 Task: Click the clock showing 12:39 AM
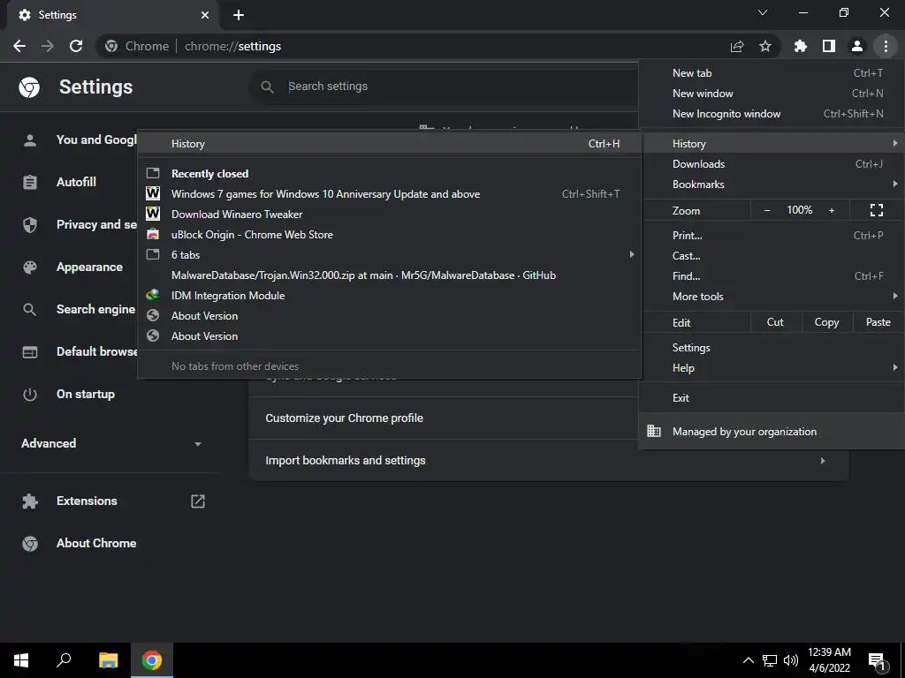tap(829, 652)
